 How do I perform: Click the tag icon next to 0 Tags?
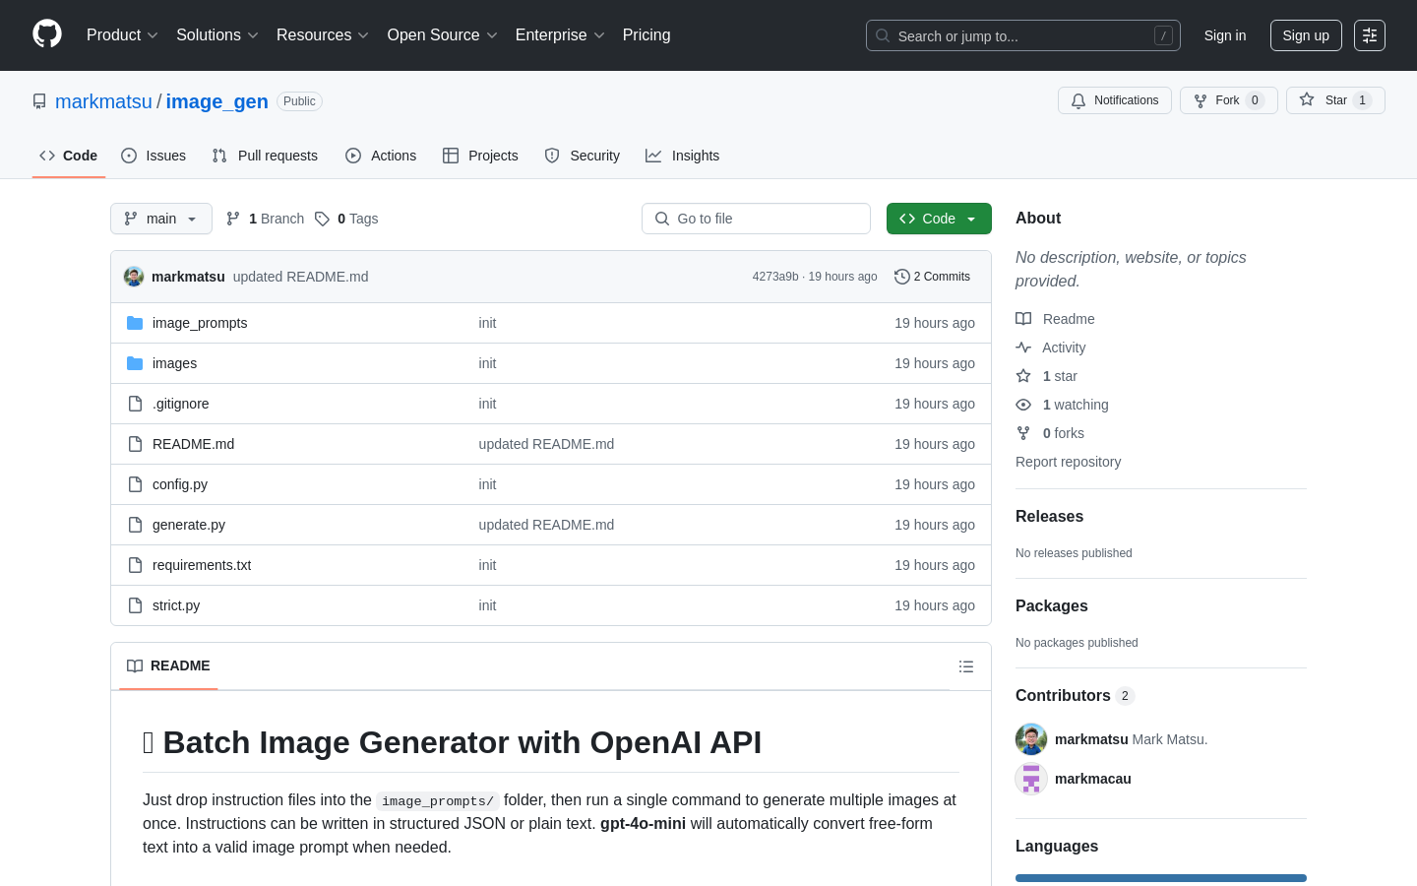click(x=322, y=219)
